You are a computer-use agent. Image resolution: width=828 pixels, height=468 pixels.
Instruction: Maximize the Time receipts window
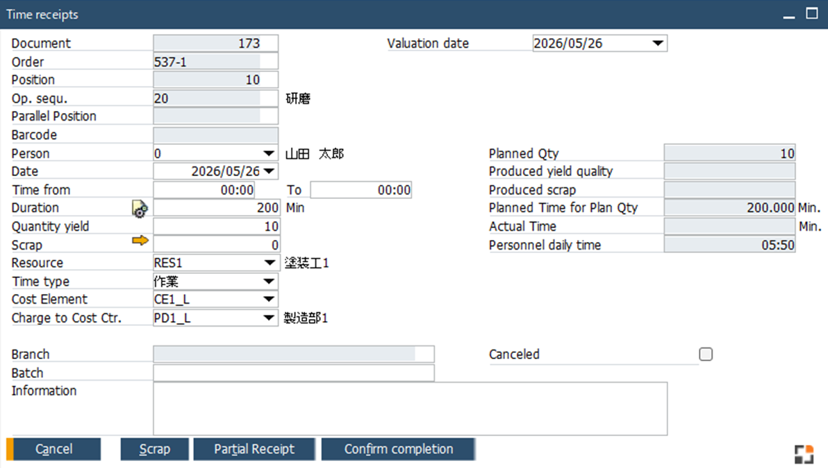pyautogui.click(x=812, y=13)
